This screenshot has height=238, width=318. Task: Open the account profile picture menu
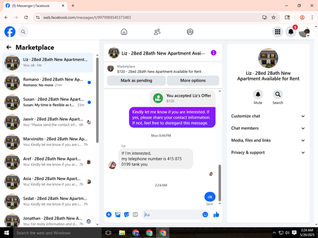point(304,32)
